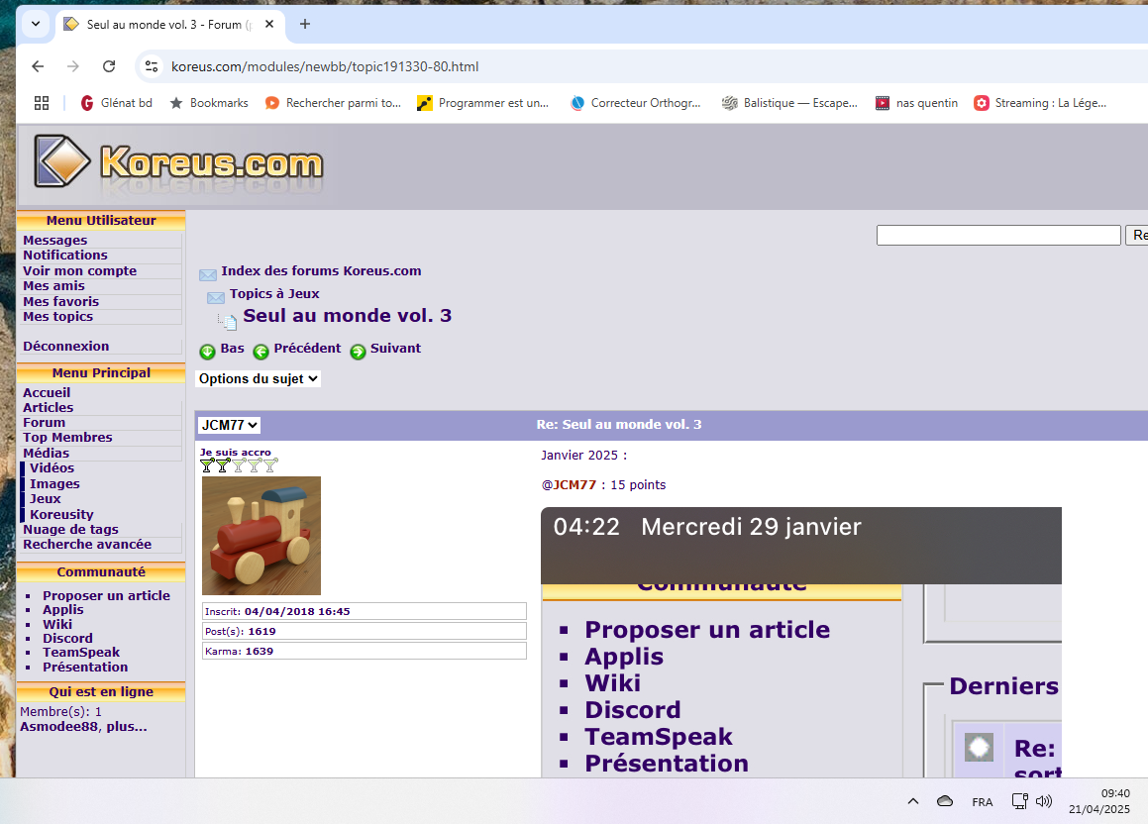Open a new browser tab

click(305, 25)
